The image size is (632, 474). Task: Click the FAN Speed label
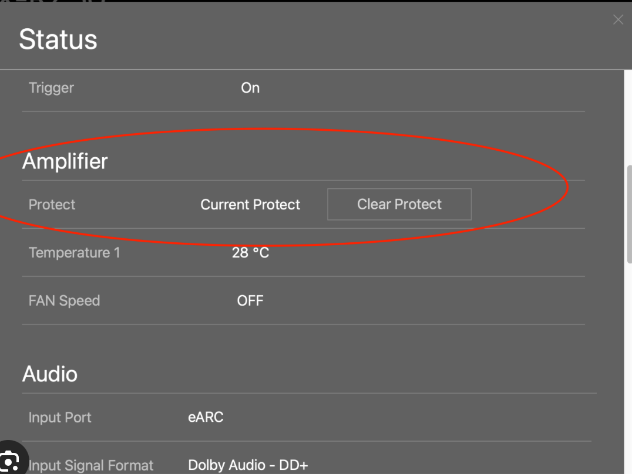[65, 301]
